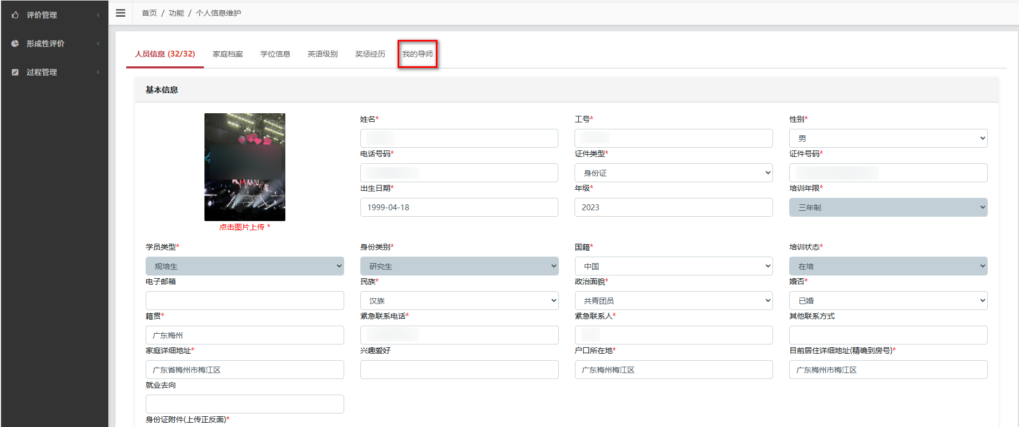1019x427 pixels.
Task: Open the 政治面貌 dropdown showing 共青团员
Action: tap(674, 300)
